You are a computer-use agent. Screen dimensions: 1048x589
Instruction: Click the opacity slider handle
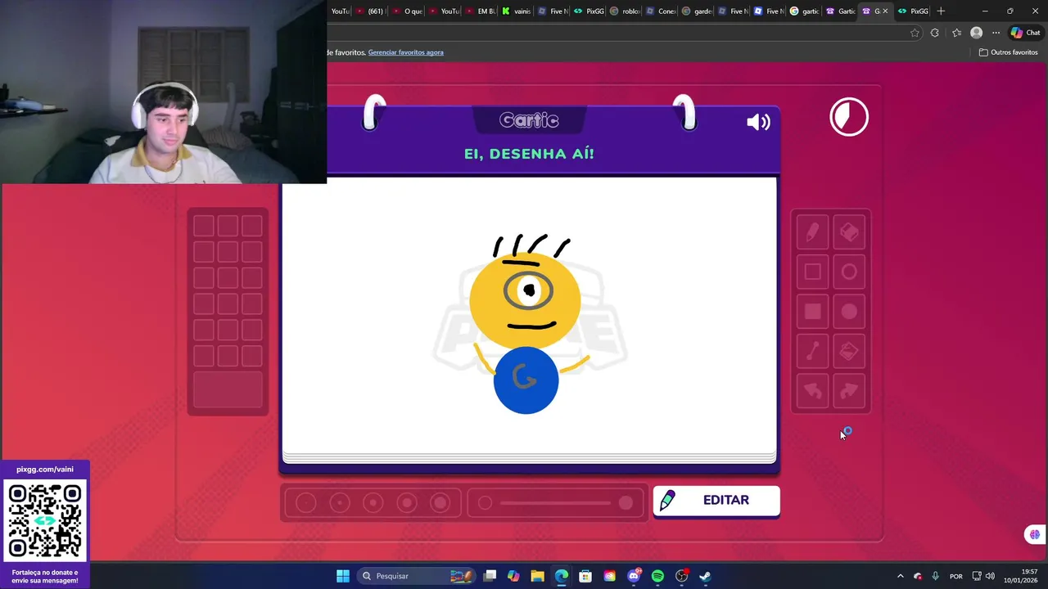(626, 503)
